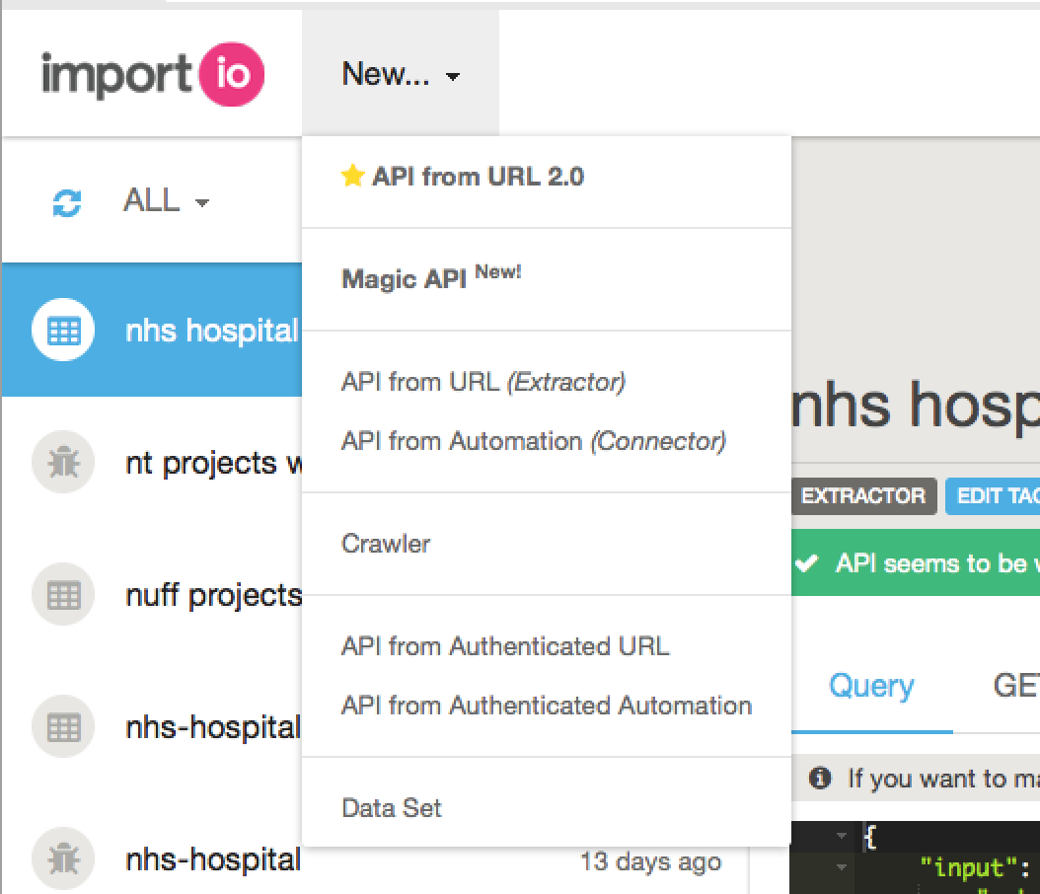
Task: Click the 13 days ago timestamp
Action: tap(650, 861)
